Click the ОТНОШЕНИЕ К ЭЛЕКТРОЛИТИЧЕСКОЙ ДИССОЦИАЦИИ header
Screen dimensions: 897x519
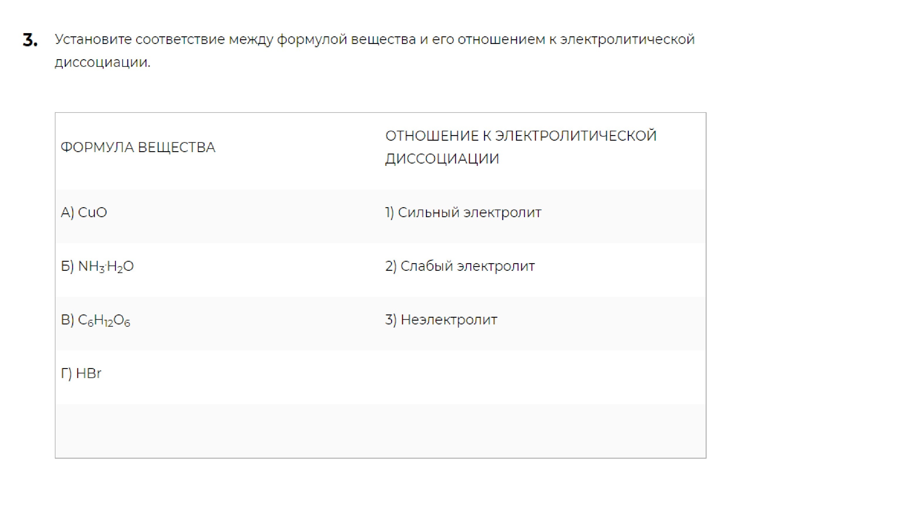[x=521, y=147]
